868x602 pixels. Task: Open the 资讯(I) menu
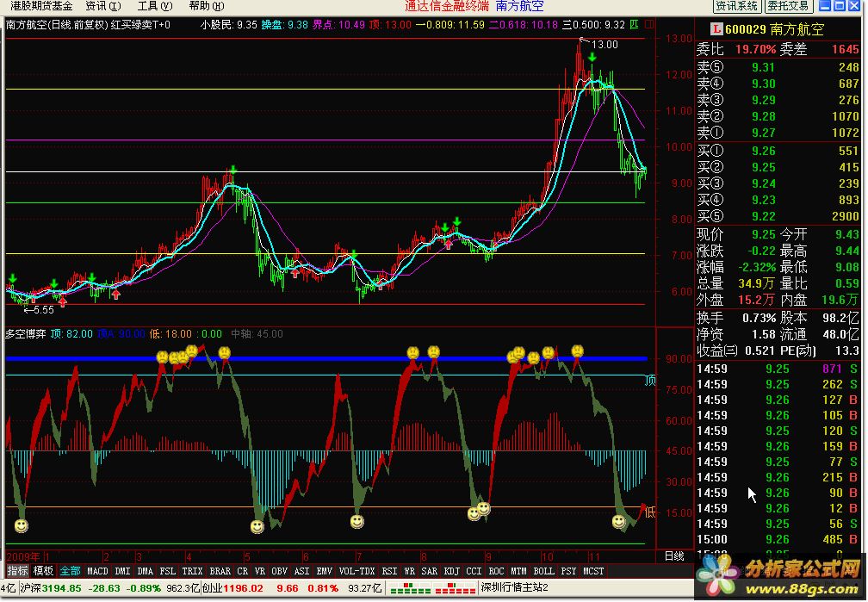click(x=103, y=6)
